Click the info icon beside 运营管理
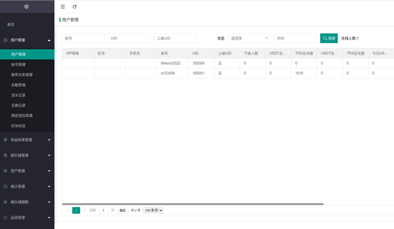The image size is (394, 229). 5,218
